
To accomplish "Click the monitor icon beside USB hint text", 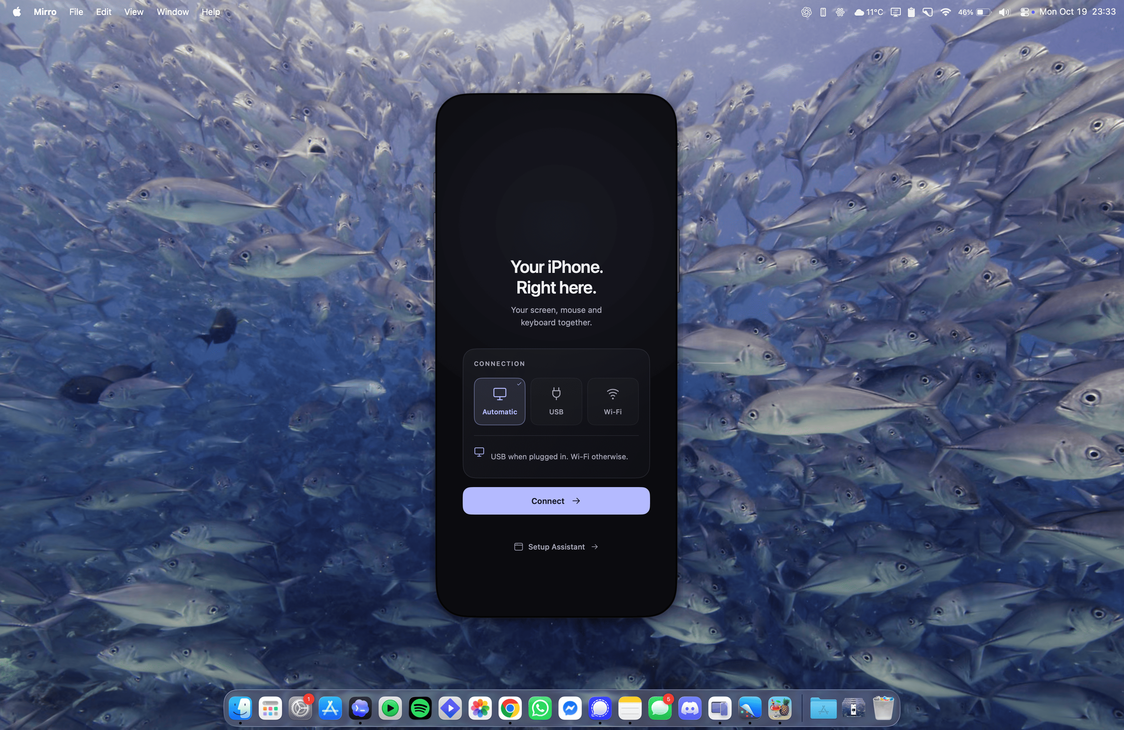I will tap(479, 452).
